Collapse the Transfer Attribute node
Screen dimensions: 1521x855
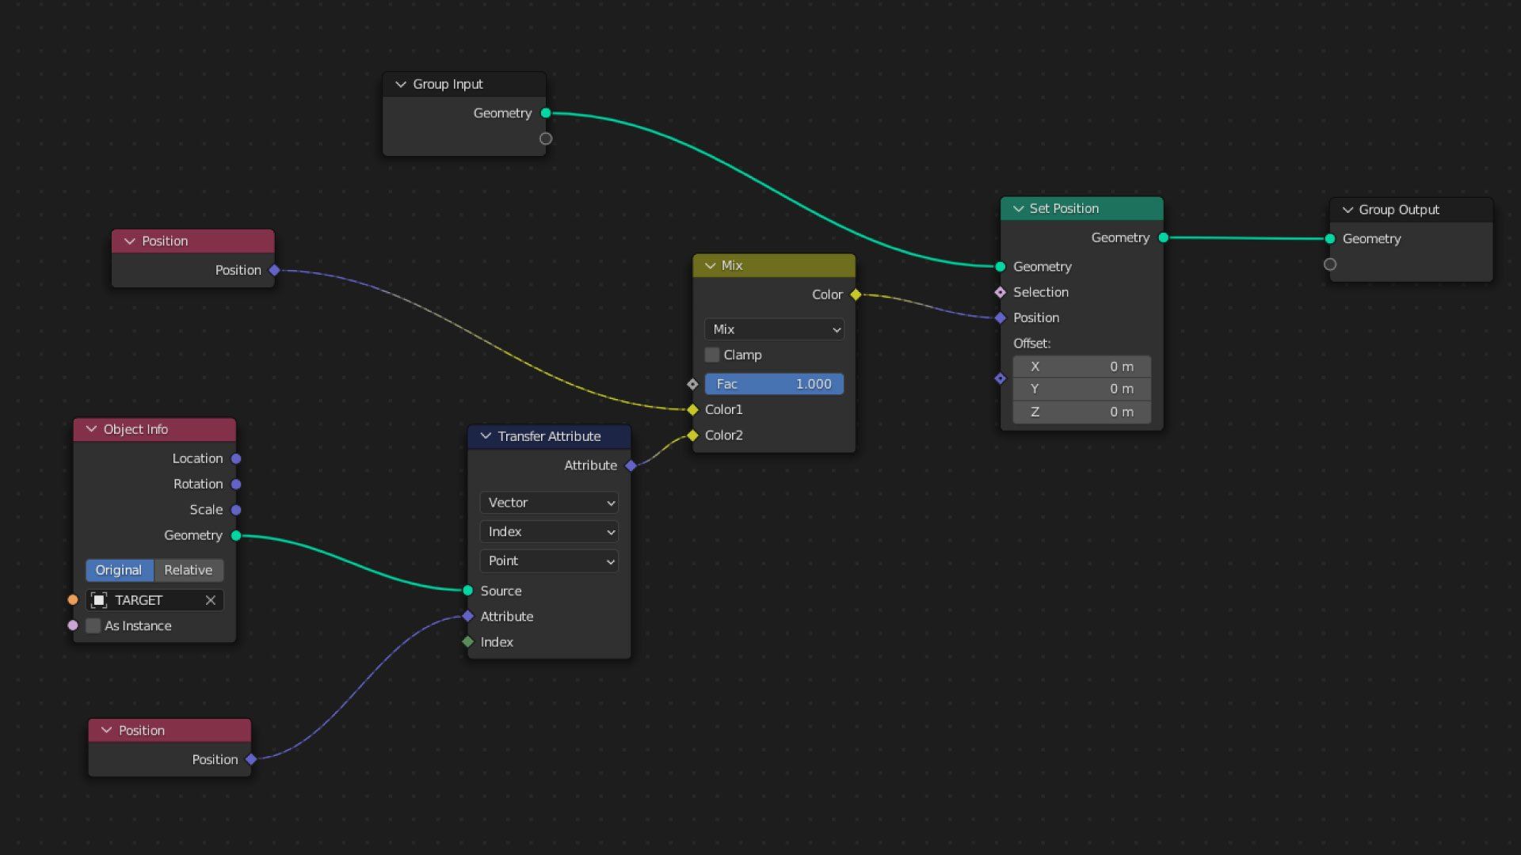486,436
